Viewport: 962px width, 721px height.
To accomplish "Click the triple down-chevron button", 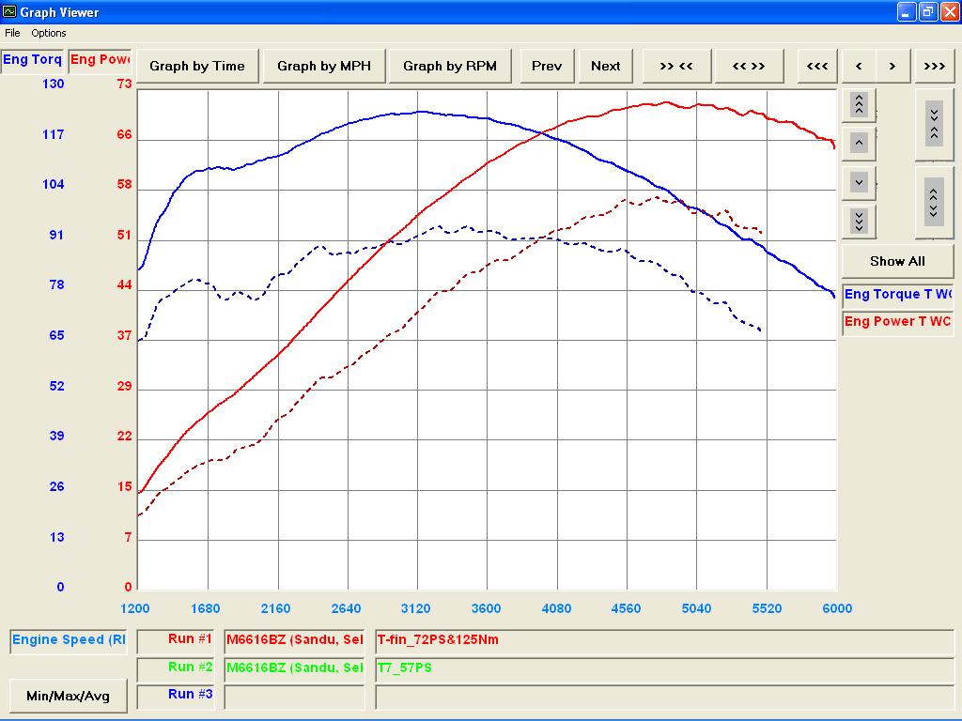I will [859, 221].
